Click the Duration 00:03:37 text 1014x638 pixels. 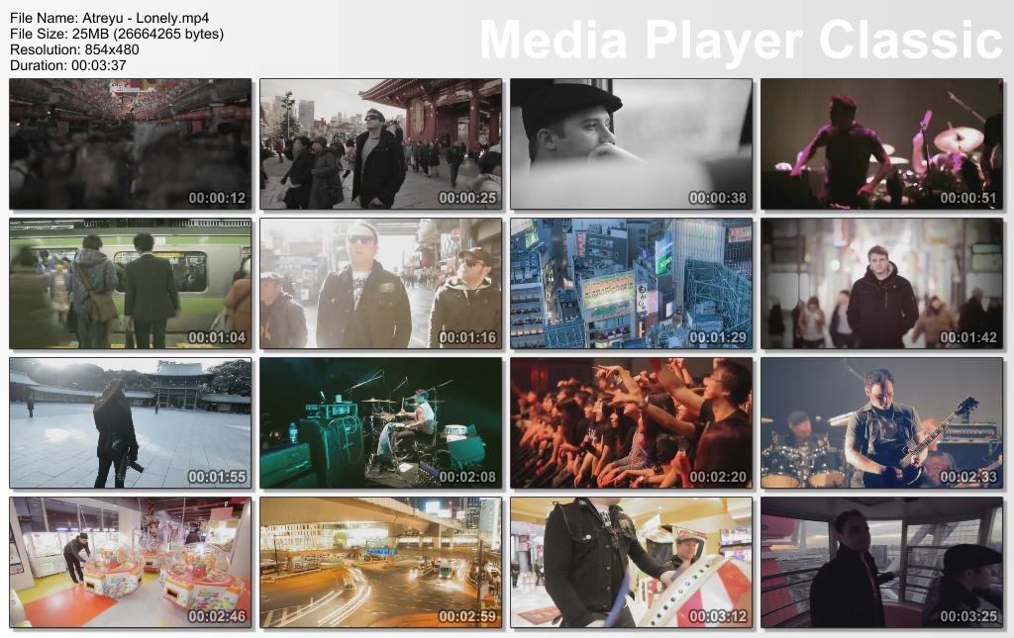pos(68,65)
